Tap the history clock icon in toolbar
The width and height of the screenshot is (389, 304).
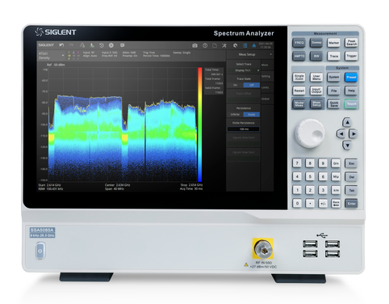pyautogui.click(x=102, y=45)
